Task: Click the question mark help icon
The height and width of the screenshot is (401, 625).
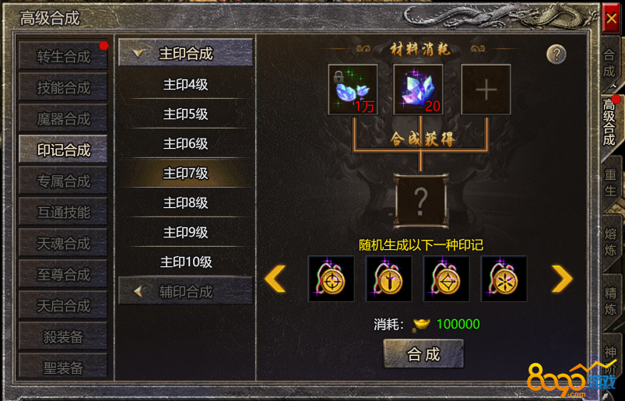Action: (x=557, y=55)
